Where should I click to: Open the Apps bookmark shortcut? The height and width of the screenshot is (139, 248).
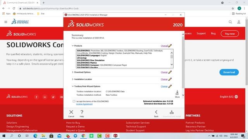click(x=7, y=14)
